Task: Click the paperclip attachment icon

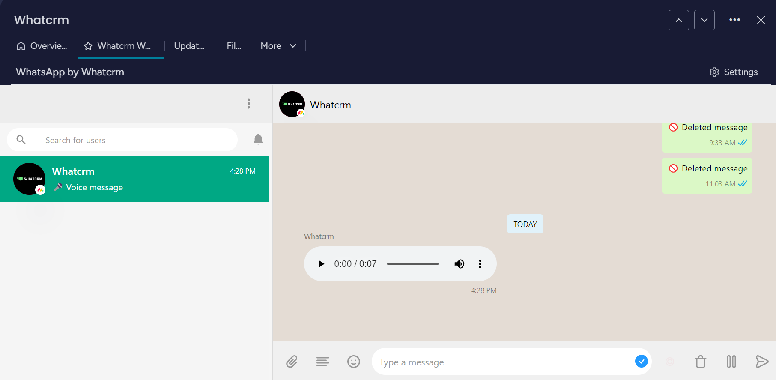Action: click(292, 362)
